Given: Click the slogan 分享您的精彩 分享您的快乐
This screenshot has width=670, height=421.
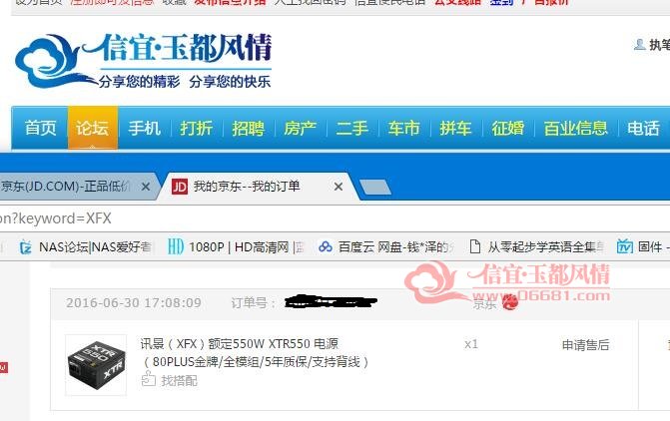Looking at the screenshot, I should point(184,81).
